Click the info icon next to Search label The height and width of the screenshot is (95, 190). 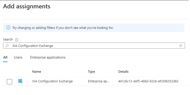pyautogui.click(x=16, y=40)
